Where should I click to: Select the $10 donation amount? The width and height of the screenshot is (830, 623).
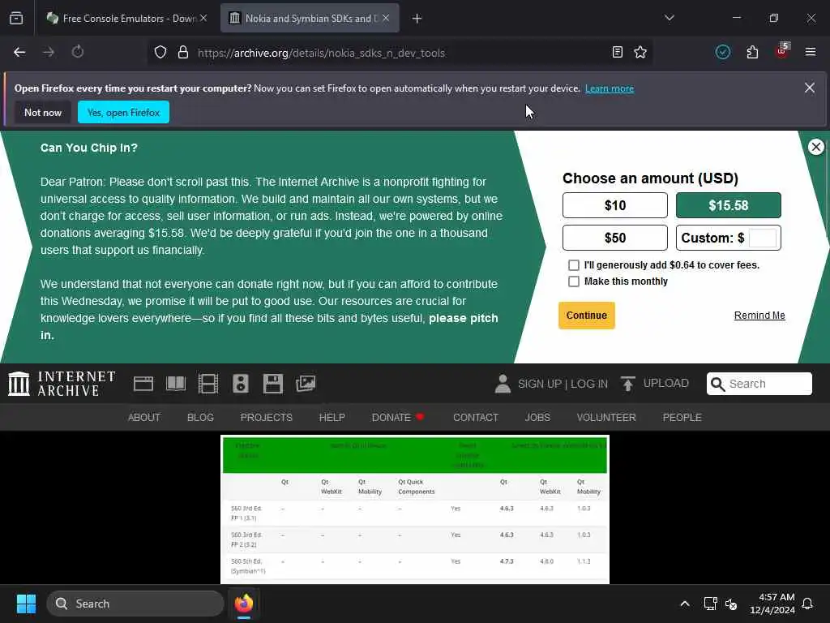click(x=615, y=205)
